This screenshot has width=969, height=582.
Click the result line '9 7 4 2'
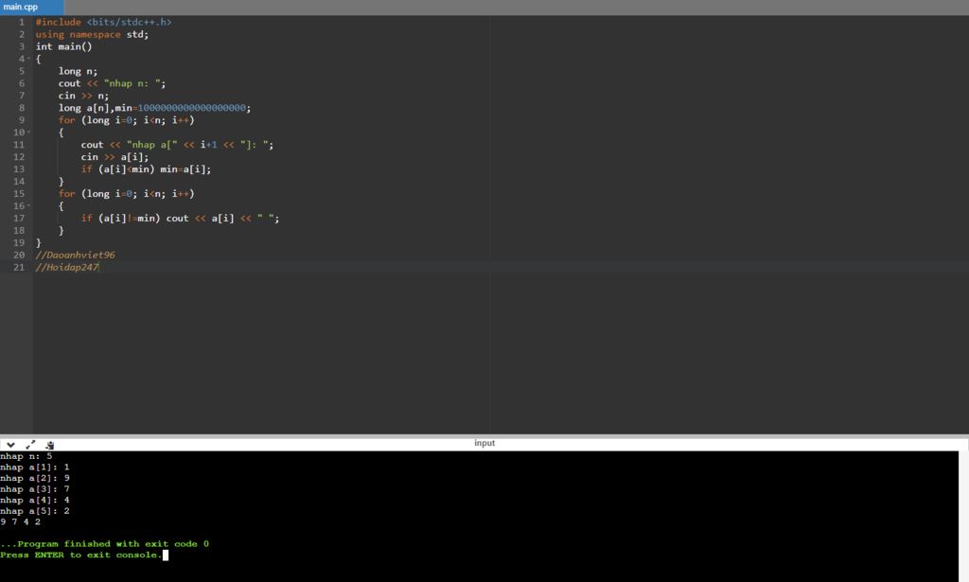pyautogui.click(x=21, y=522)
